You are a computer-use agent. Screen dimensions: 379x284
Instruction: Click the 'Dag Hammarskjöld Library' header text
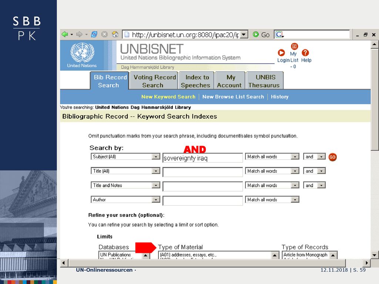[147, 67]
